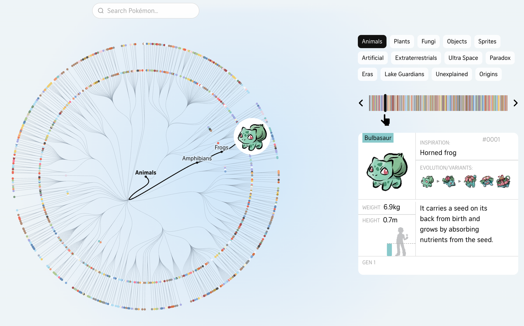Select the Mega Venusaur variant sprite
The image size is (524, 326).
coord(487,181)
